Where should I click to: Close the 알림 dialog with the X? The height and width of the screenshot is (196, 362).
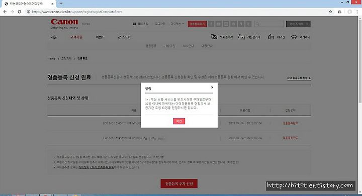pos(212,87)
